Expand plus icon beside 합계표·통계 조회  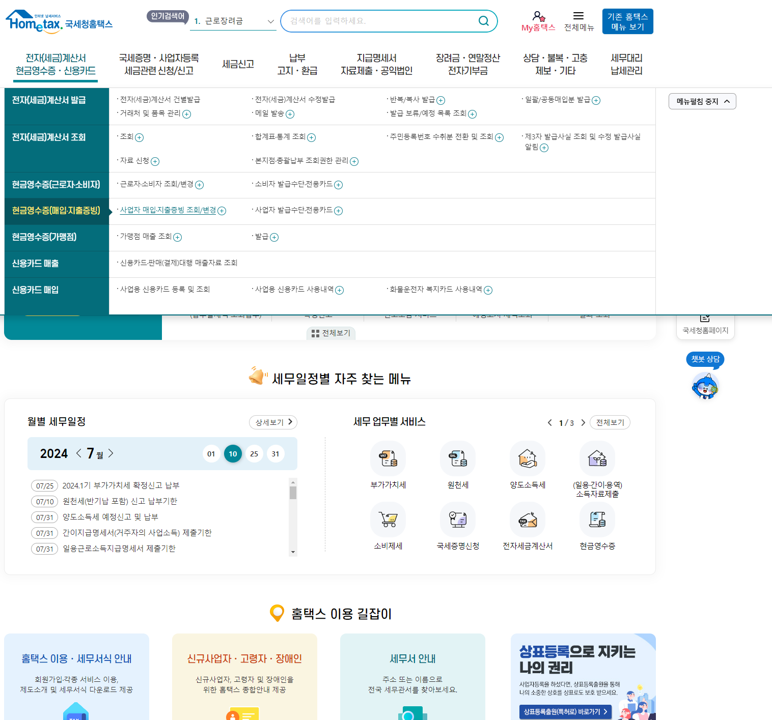[312, 138]
